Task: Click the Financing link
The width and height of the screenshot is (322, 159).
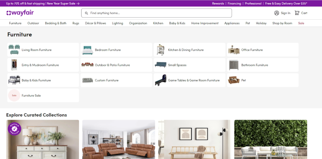Action: click(x=234, y=4)
